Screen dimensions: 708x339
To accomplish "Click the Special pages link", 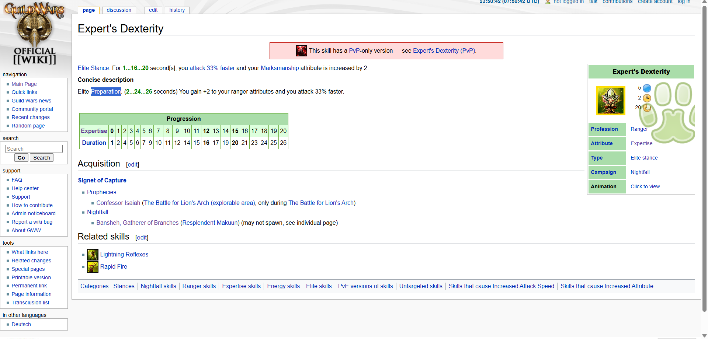I will click(28, 269).
